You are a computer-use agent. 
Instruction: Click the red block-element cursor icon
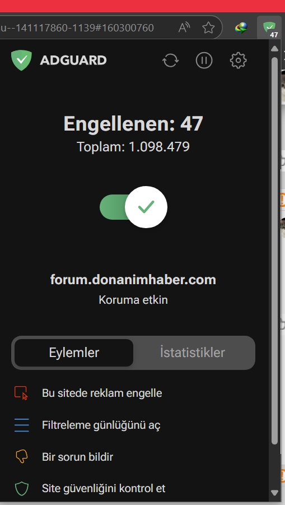coord(21,393)
